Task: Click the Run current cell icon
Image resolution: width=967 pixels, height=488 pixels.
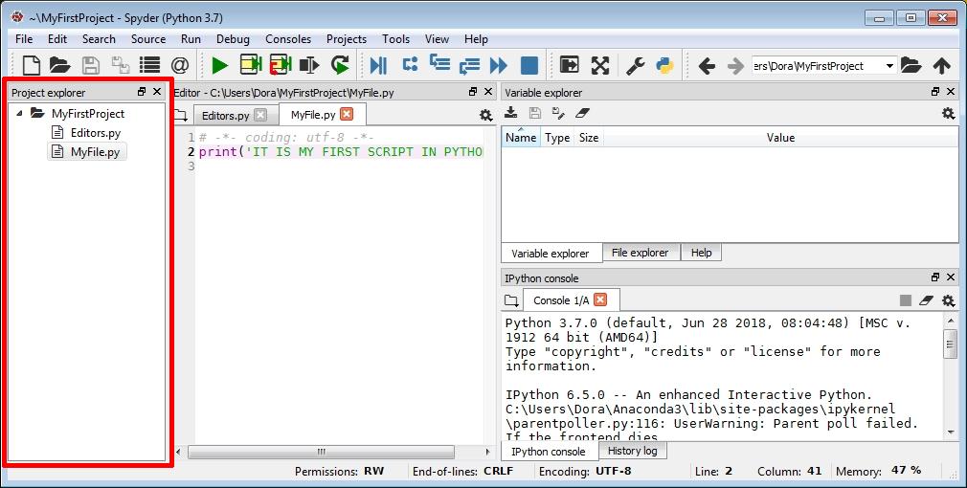Action: click(x=251, y=66)
